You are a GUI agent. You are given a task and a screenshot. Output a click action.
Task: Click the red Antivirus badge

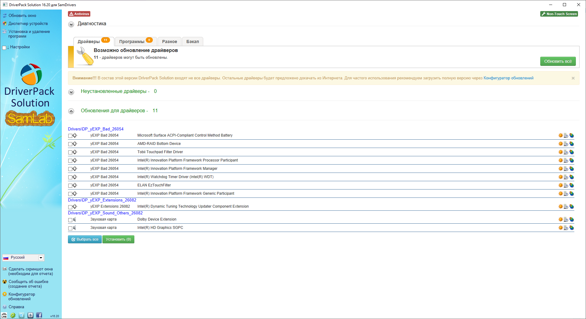[x=79, y=14]
